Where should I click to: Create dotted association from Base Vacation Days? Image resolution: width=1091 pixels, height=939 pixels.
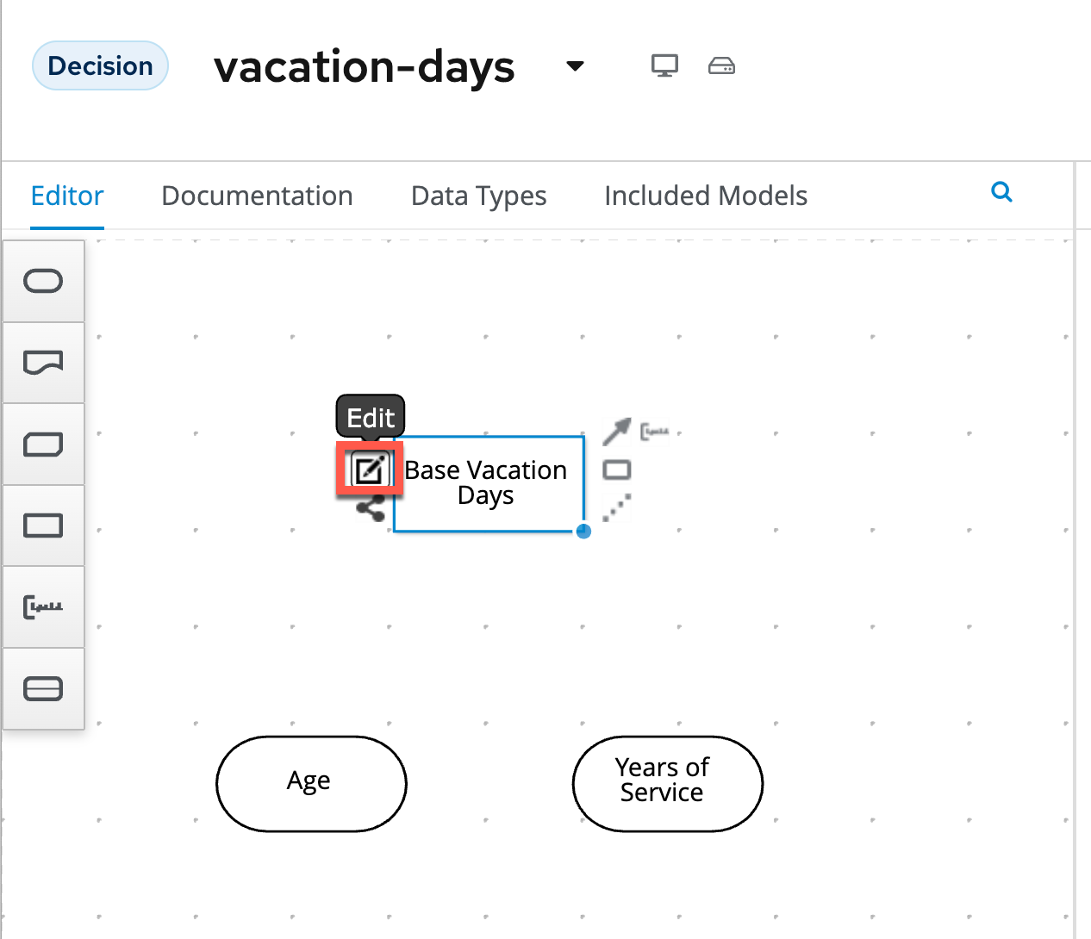[x=617, y=508]
